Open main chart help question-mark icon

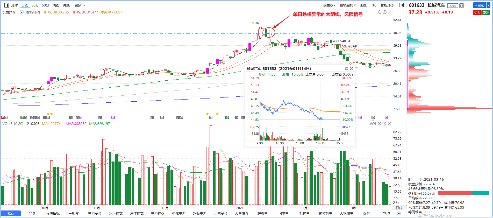[385, 12]
